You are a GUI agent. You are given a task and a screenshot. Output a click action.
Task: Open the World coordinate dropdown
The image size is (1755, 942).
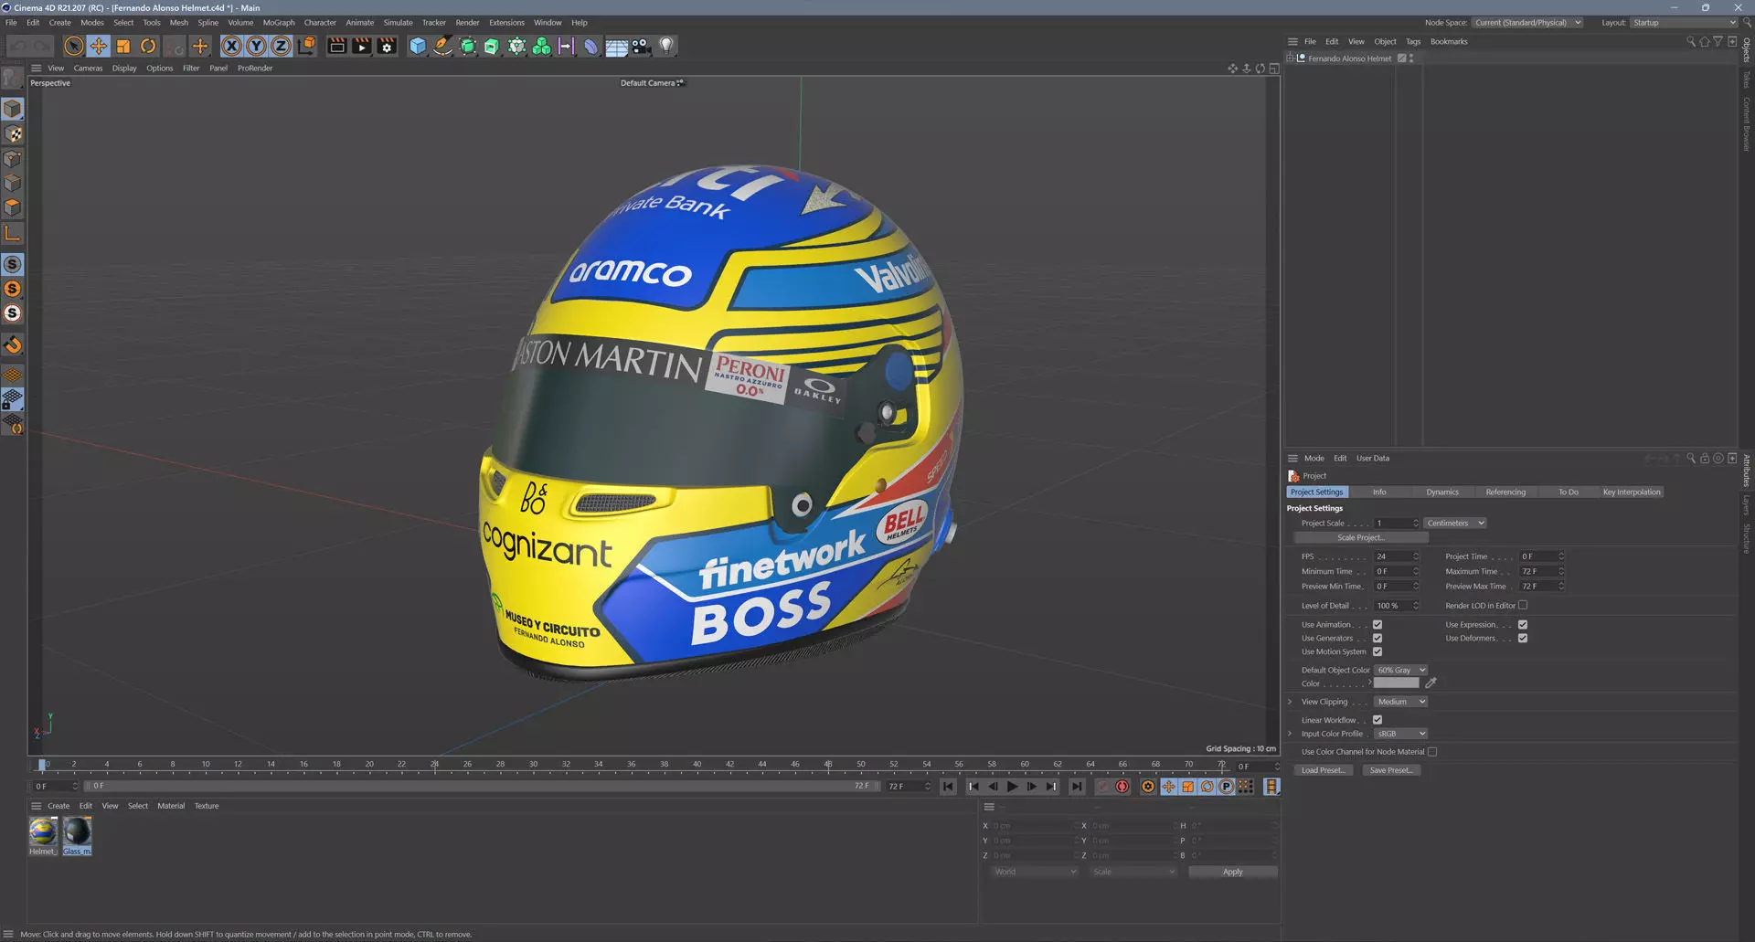(1035, 872)
